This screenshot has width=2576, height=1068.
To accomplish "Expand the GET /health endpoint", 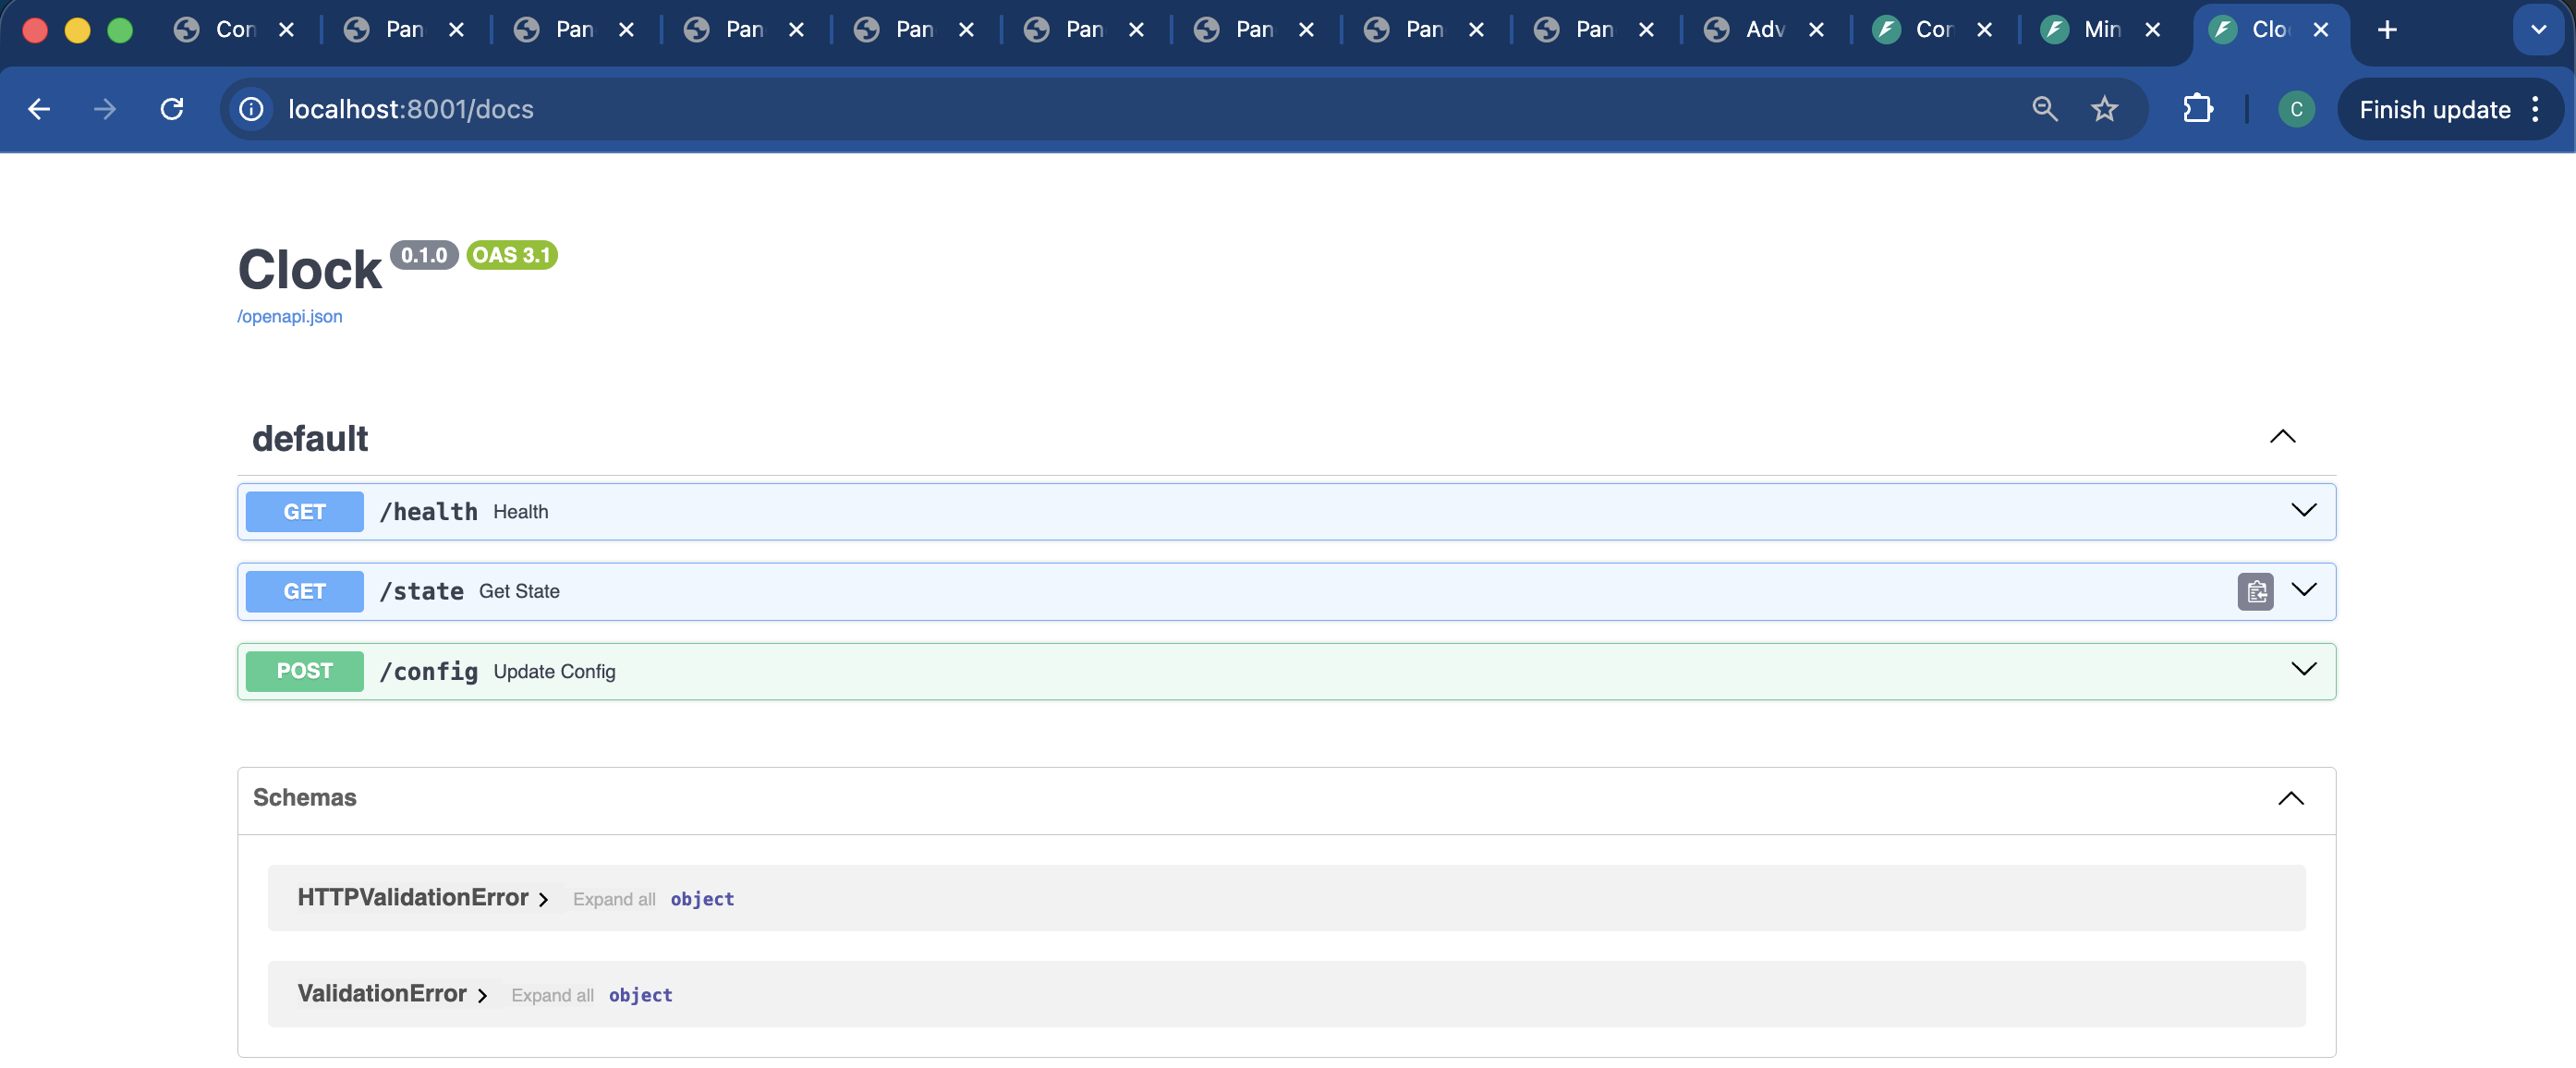I will coord(1286,512).
